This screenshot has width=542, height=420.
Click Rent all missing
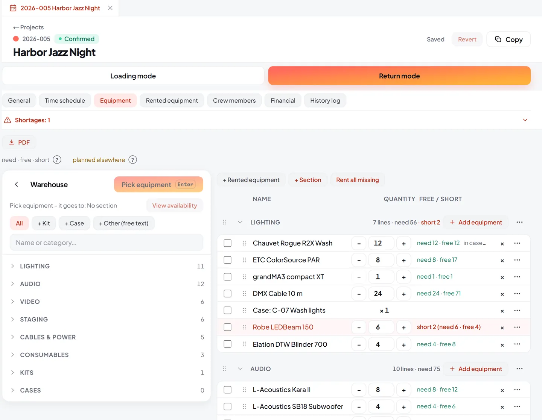tap(358, 180)
